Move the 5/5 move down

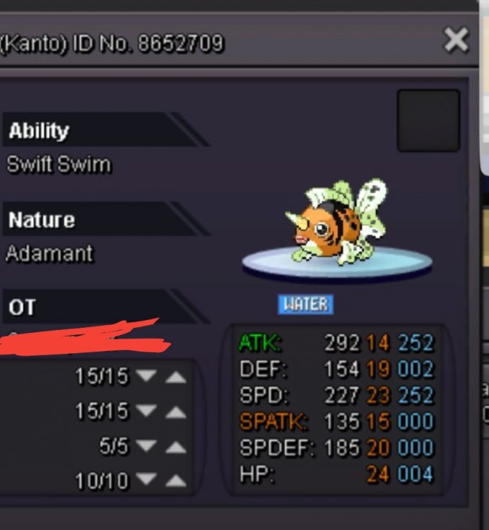coord(146,445)
